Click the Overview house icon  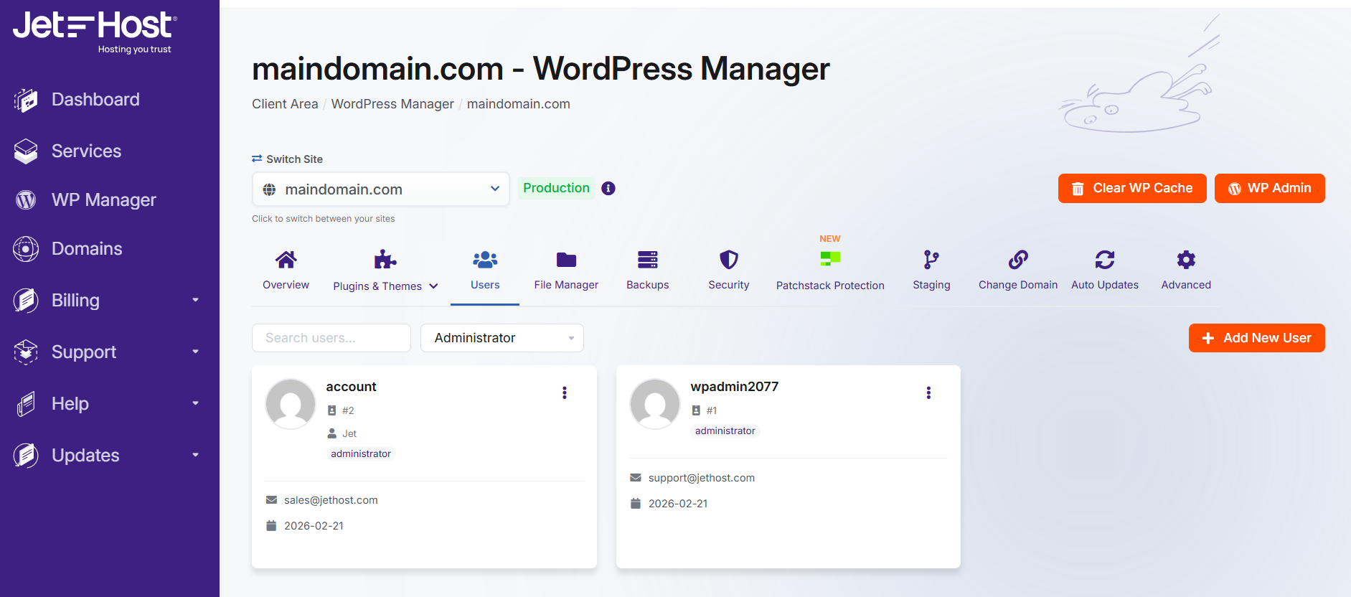(x=286, y=259)
